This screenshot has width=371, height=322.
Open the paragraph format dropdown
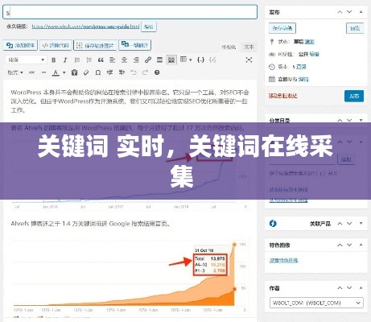coord(26,60)
